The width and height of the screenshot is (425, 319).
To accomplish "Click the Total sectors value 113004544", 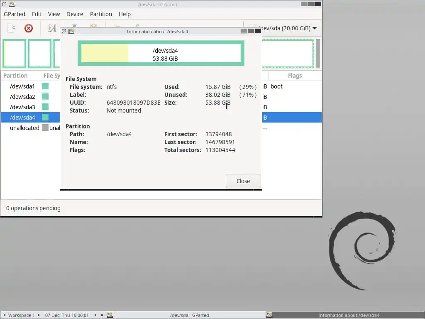I will click(x=220, y=150).
